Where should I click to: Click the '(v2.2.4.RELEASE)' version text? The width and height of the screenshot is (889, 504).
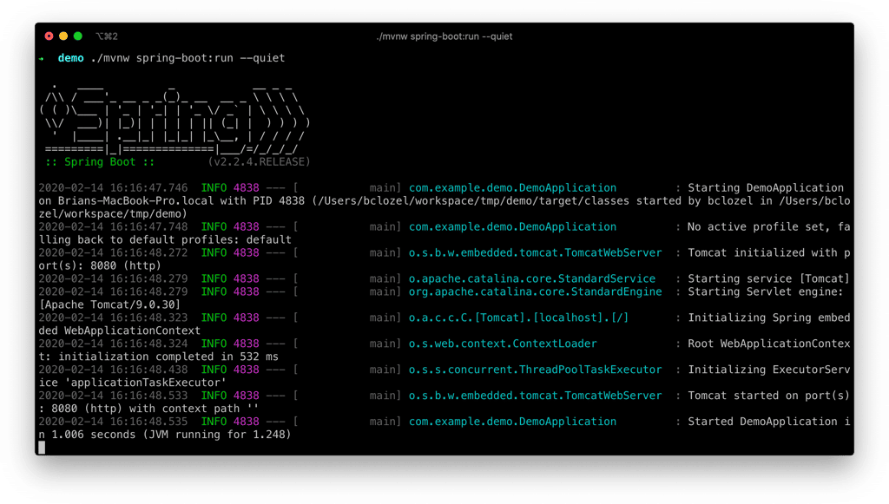259,162
